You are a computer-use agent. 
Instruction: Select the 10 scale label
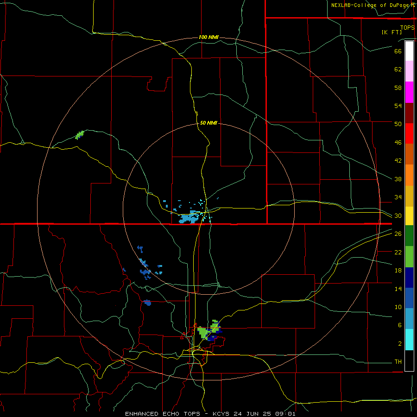(398, 307)
